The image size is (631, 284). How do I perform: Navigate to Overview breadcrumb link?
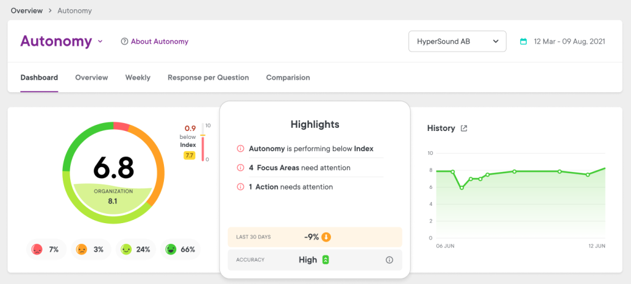pyautogui.click(x=26, y=10)
